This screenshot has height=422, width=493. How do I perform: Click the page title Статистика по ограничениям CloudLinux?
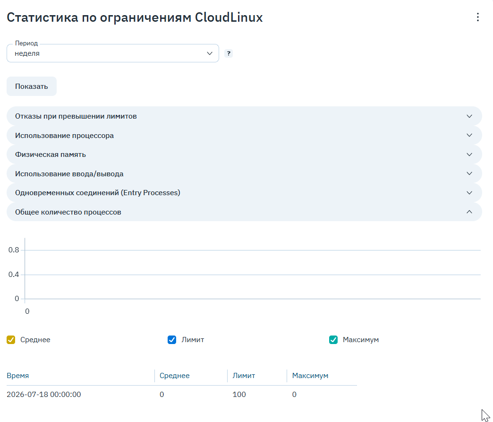135,17
